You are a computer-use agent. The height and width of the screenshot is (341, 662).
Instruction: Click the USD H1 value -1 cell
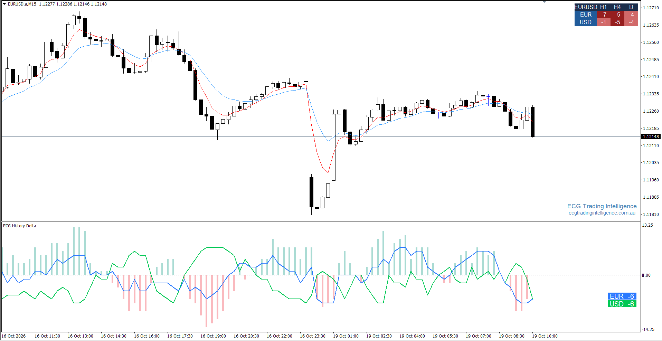pyautogui.click(x=604, y=22)
